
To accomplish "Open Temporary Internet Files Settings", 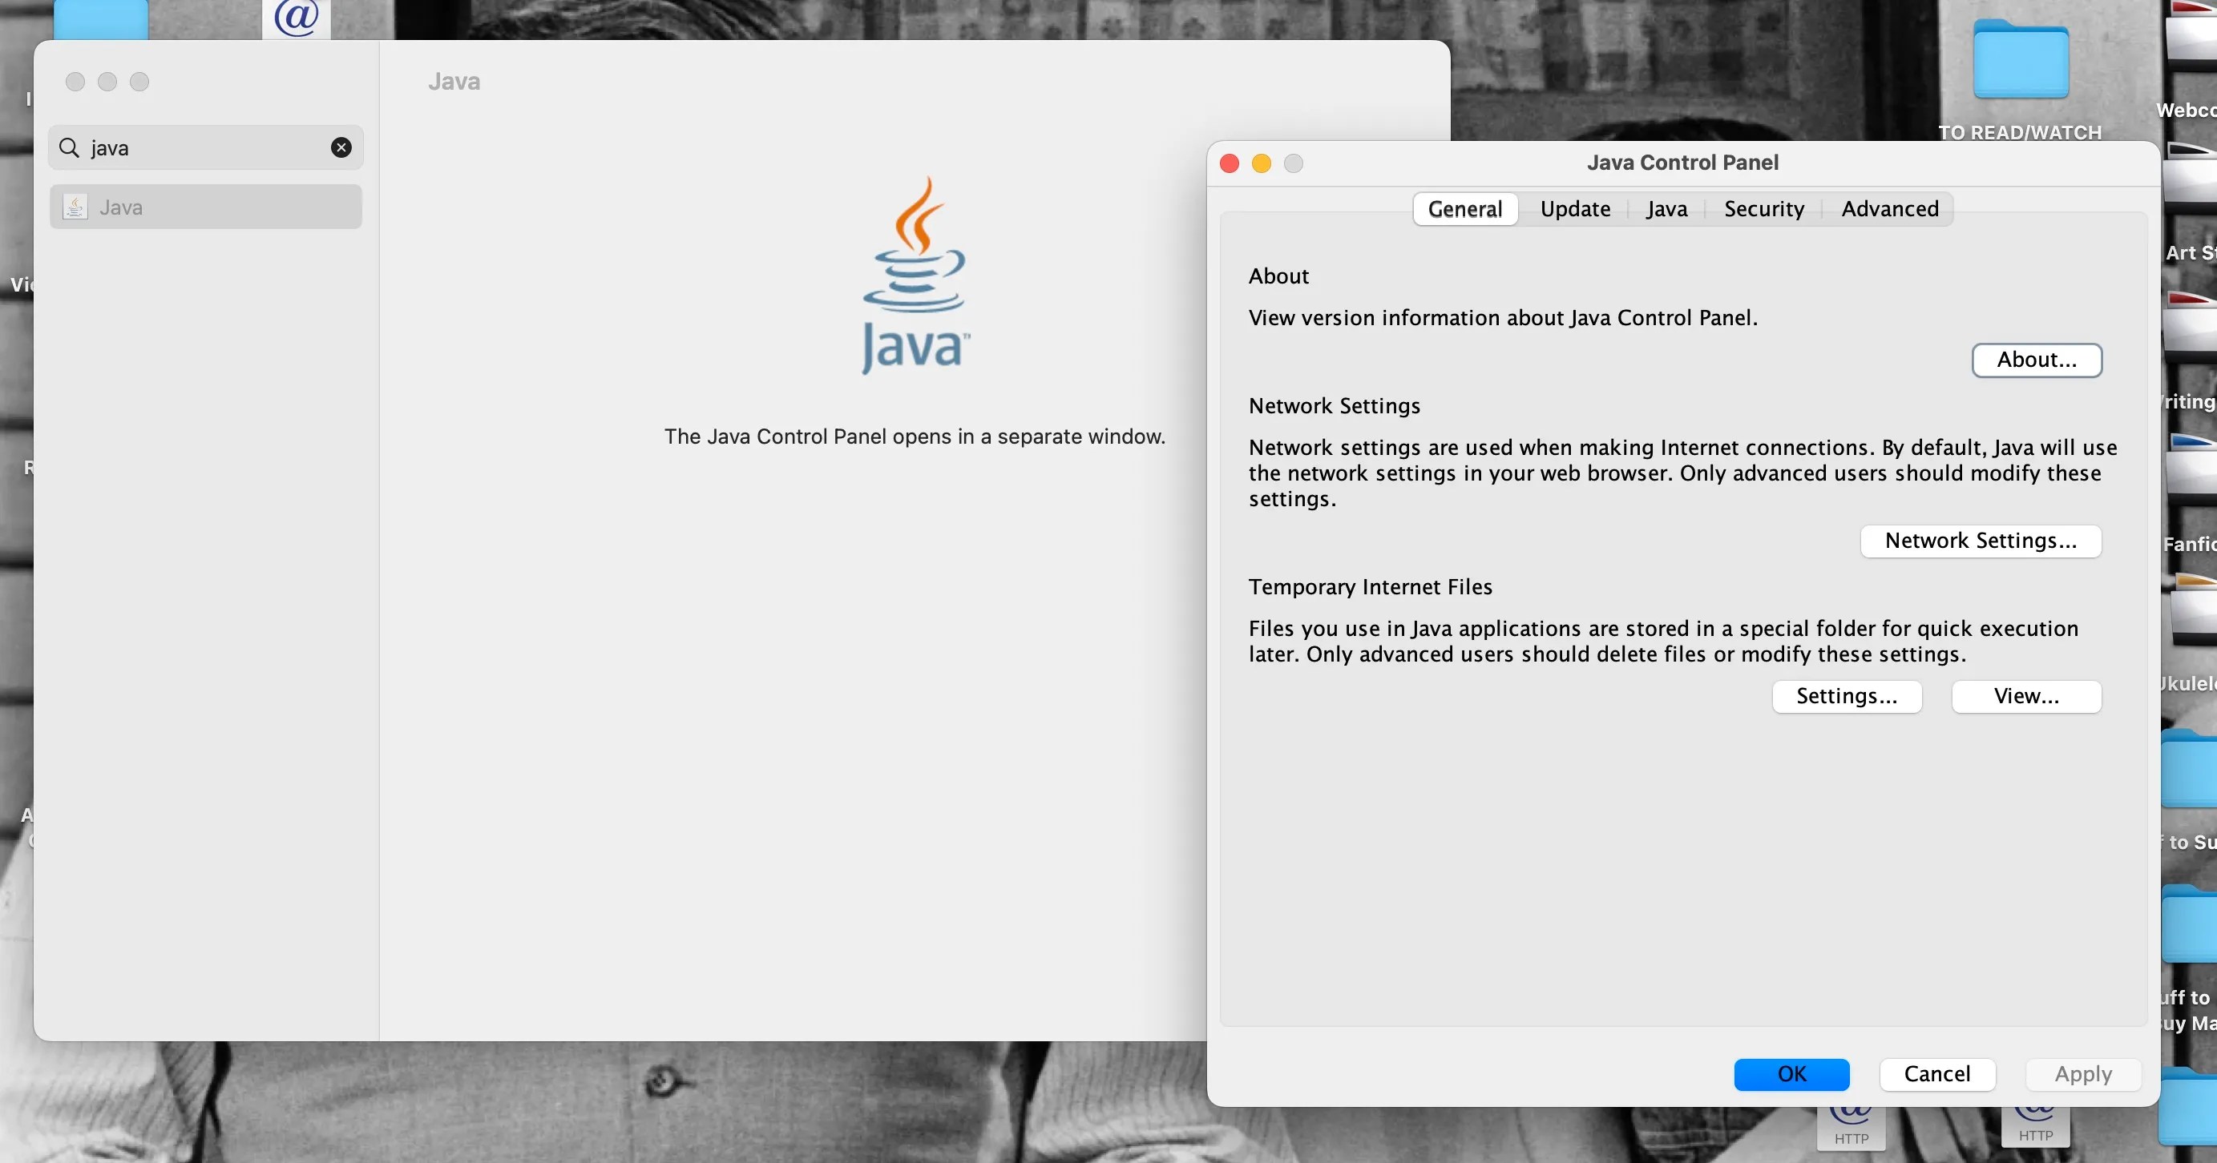I will click(x=1846, y=696).
